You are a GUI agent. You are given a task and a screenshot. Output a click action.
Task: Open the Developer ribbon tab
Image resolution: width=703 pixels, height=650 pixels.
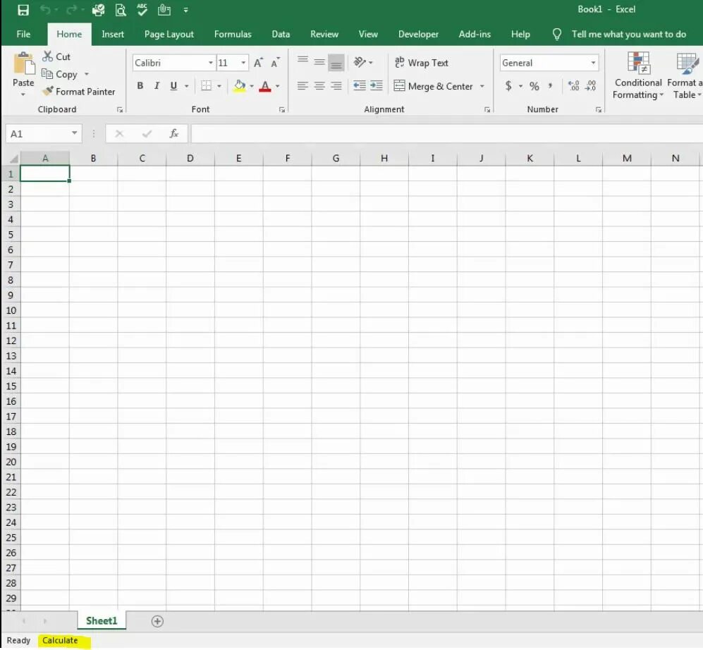(418, 34)
